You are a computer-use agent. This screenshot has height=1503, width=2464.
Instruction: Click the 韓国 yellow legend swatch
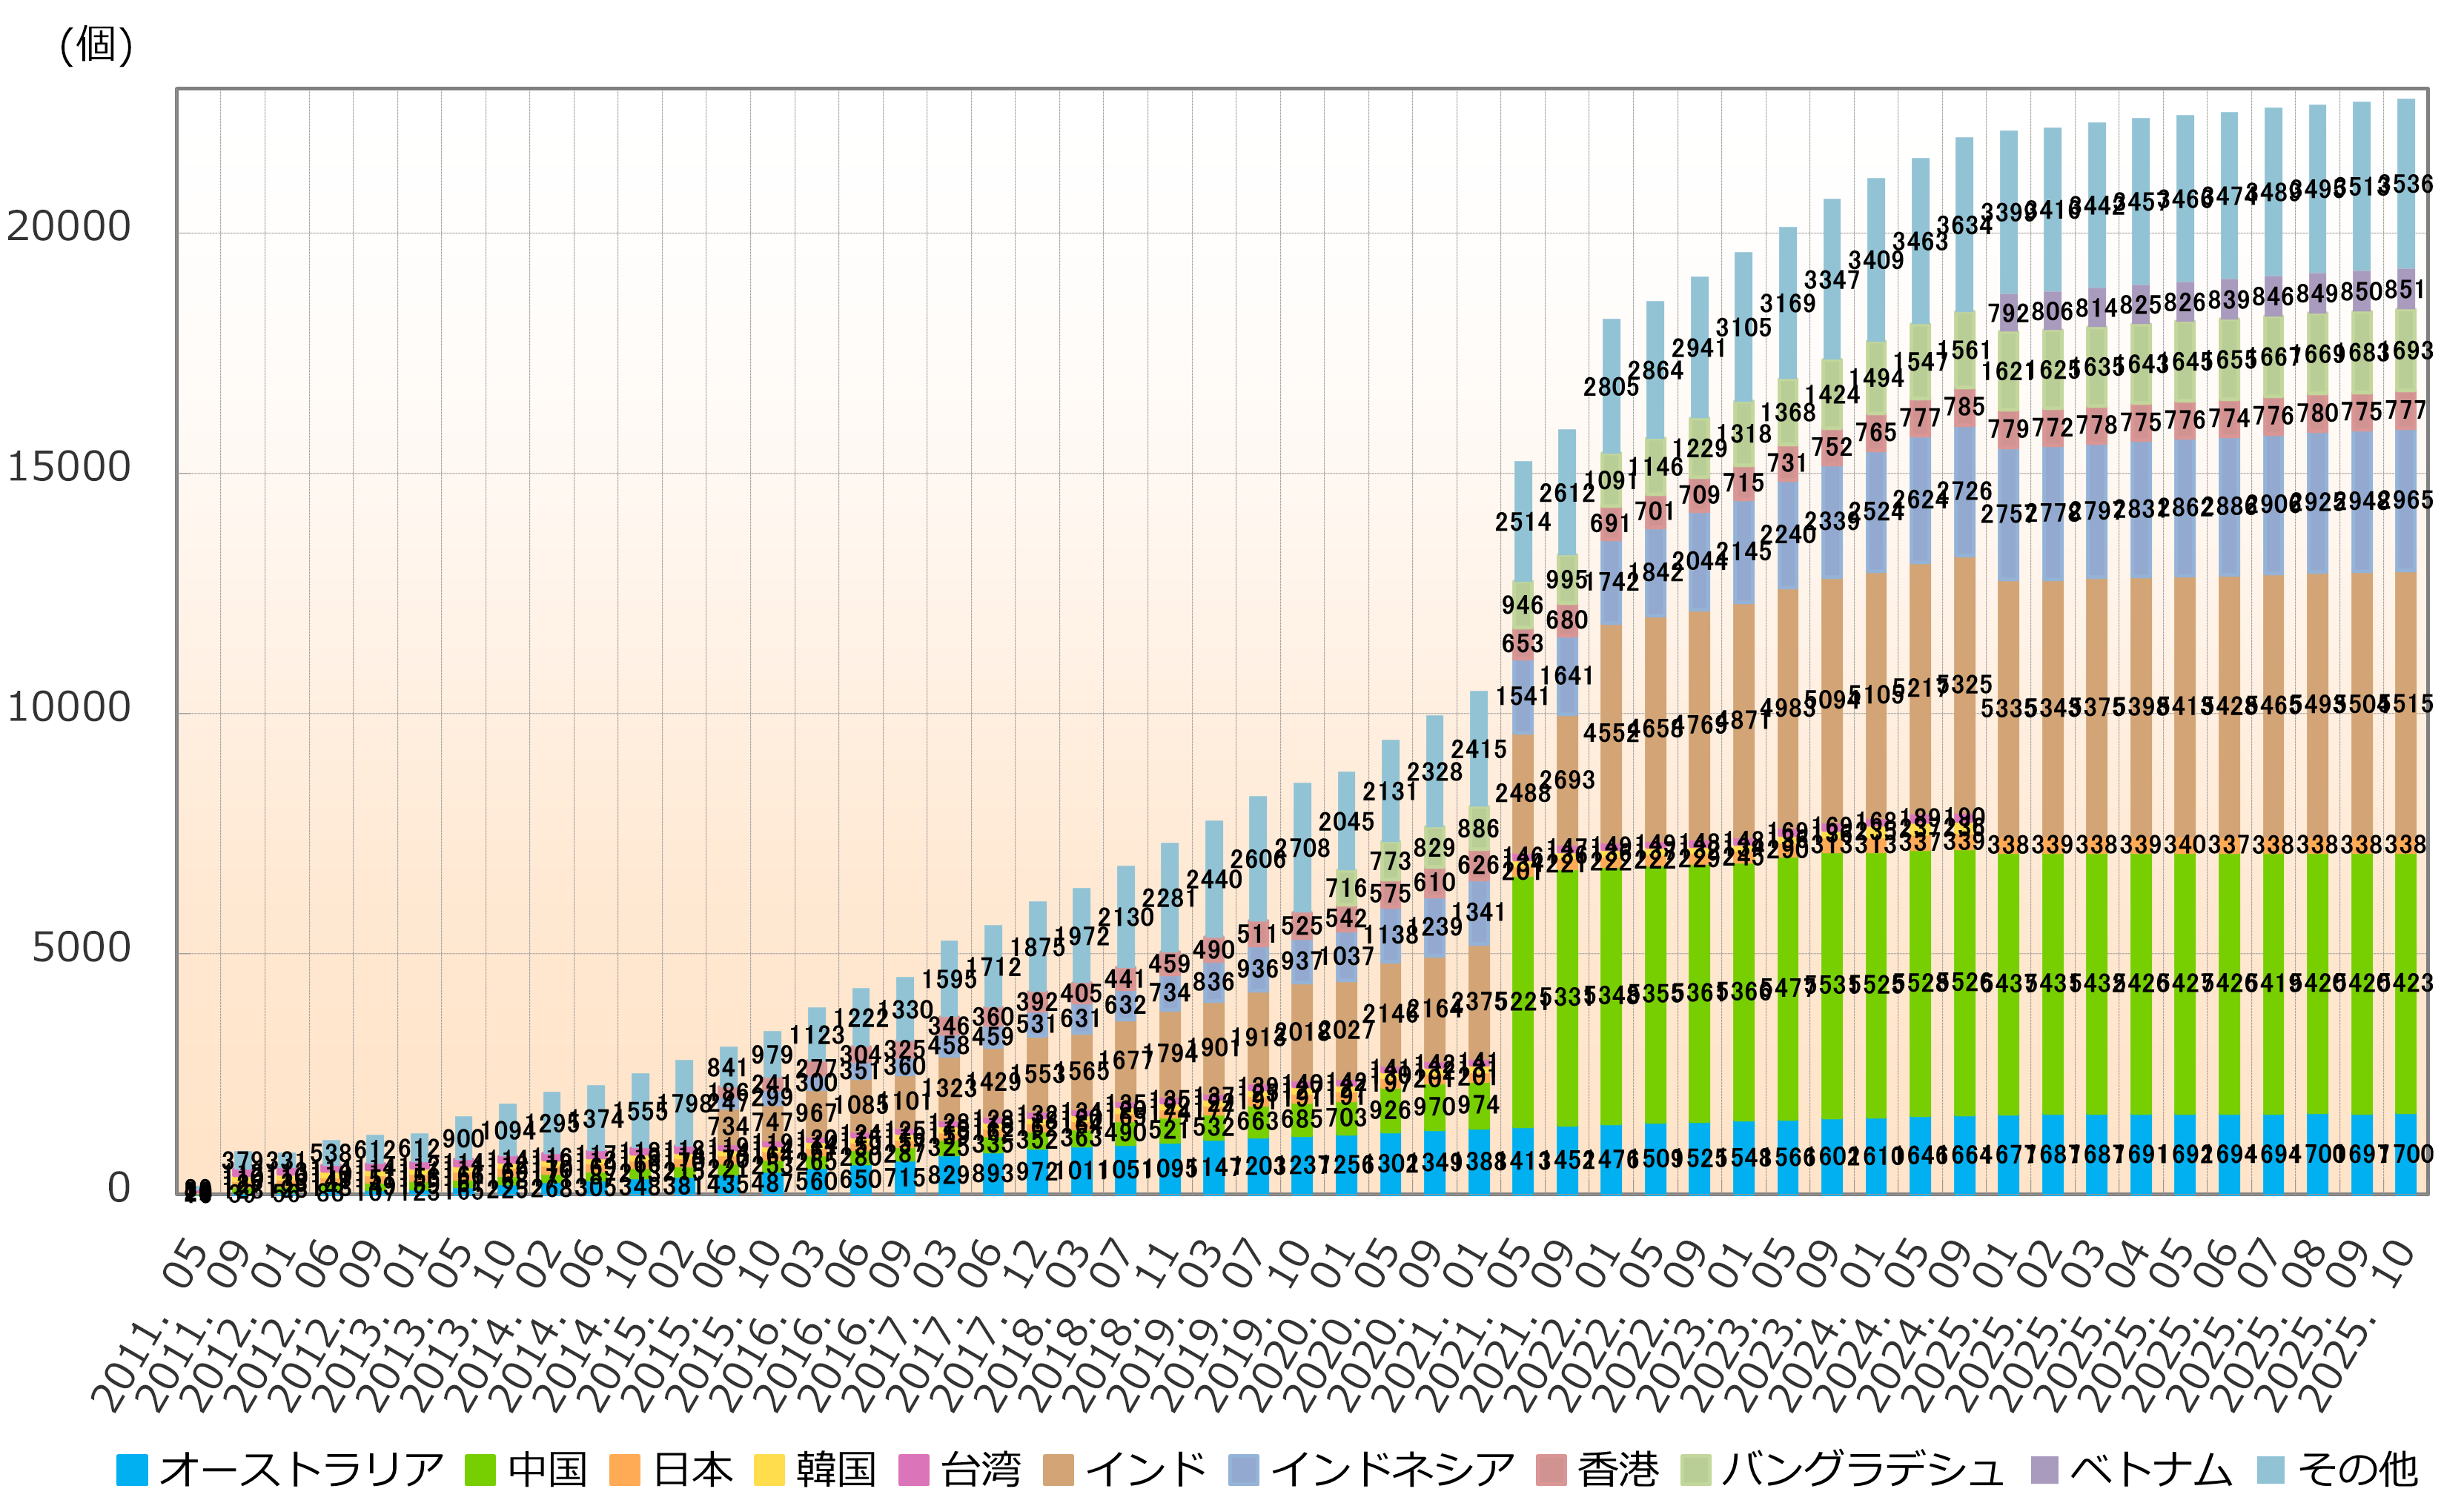tap(769, 1470)
